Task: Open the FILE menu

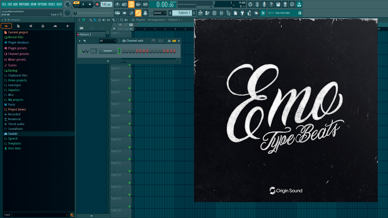Action: [4, 4]
